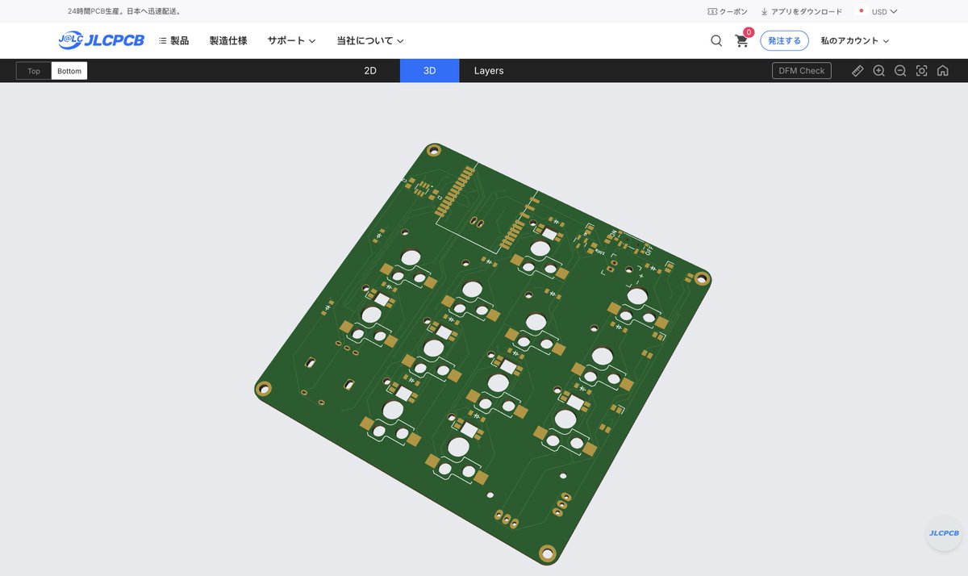
Task: Expand the 私のアカウント dropdown
Action: 855,40
